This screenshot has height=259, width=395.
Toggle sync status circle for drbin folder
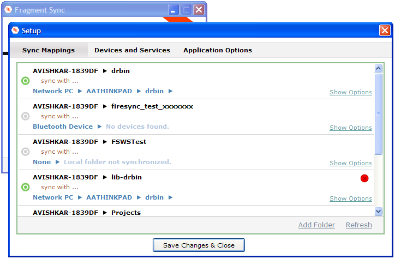[26, 81]
